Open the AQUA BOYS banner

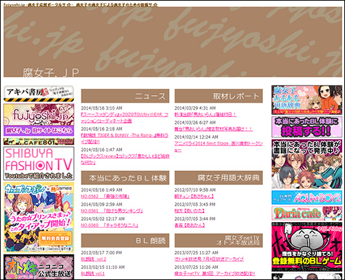click(x=306, y=197)
